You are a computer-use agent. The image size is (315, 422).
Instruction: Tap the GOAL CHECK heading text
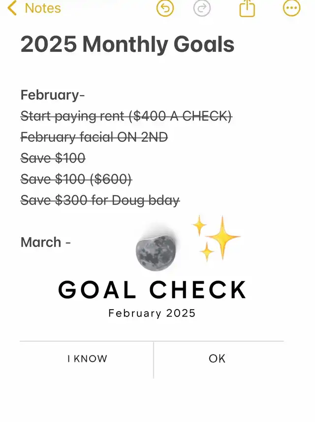(152, 290)
